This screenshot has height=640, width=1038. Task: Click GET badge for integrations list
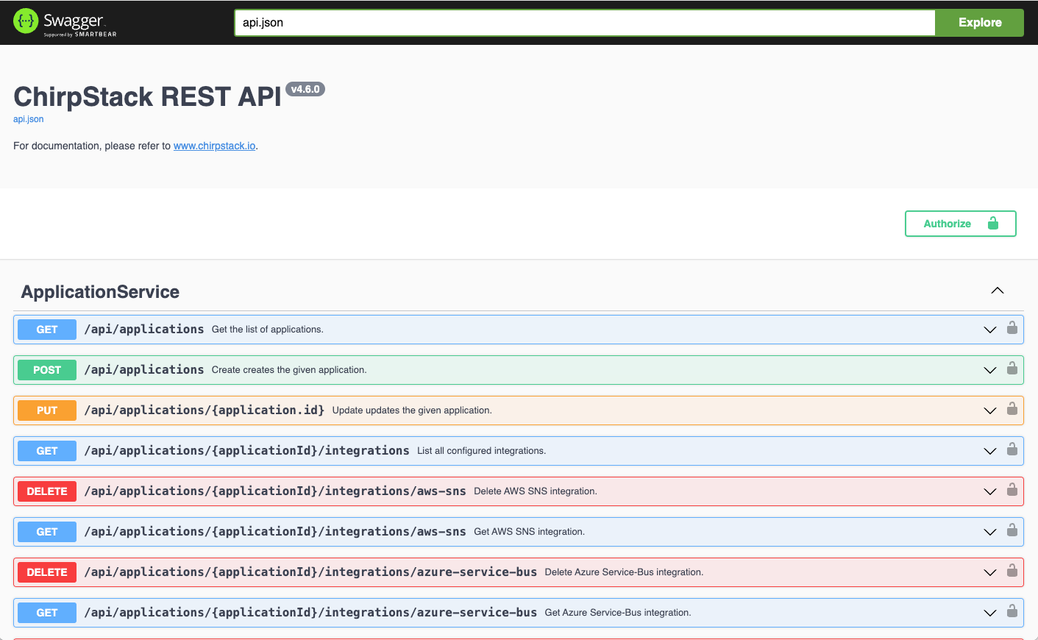[47, 451]
